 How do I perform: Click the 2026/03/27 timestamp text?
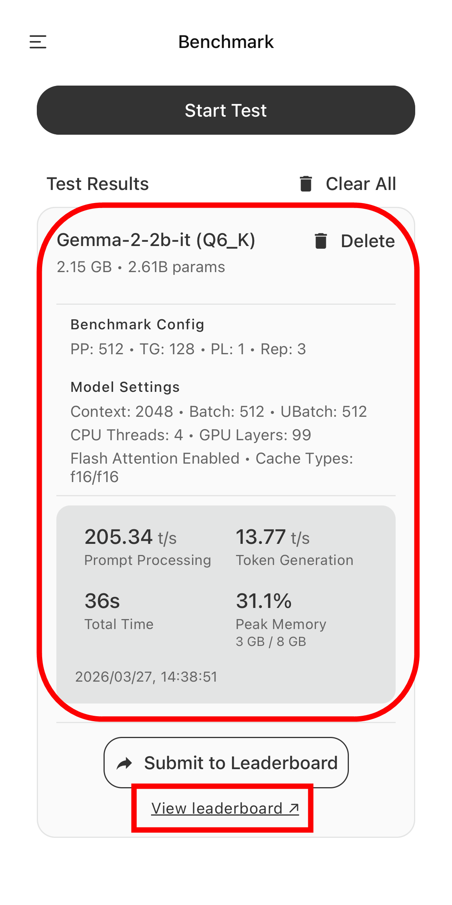coord(146,677)
